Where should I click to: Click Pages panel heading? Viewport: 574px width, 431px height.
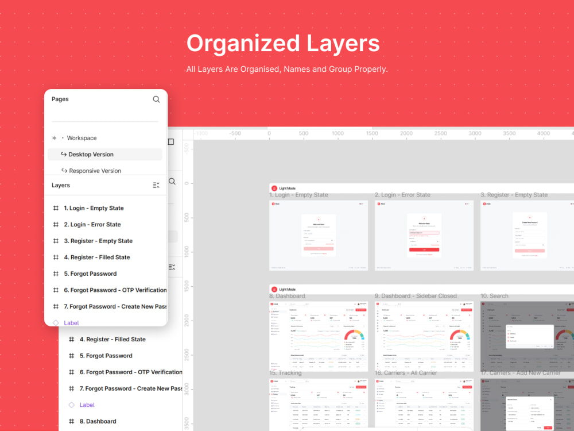pyautogui.click(x=60, y=99)
